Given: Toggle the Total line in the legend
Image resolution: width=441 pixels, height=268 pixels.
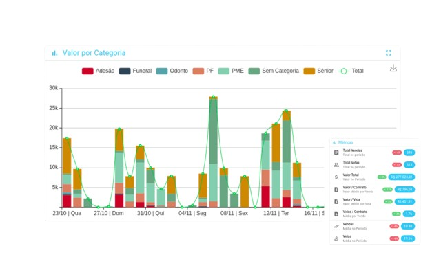Looking at the screenshot, I should tap(351, 71).
